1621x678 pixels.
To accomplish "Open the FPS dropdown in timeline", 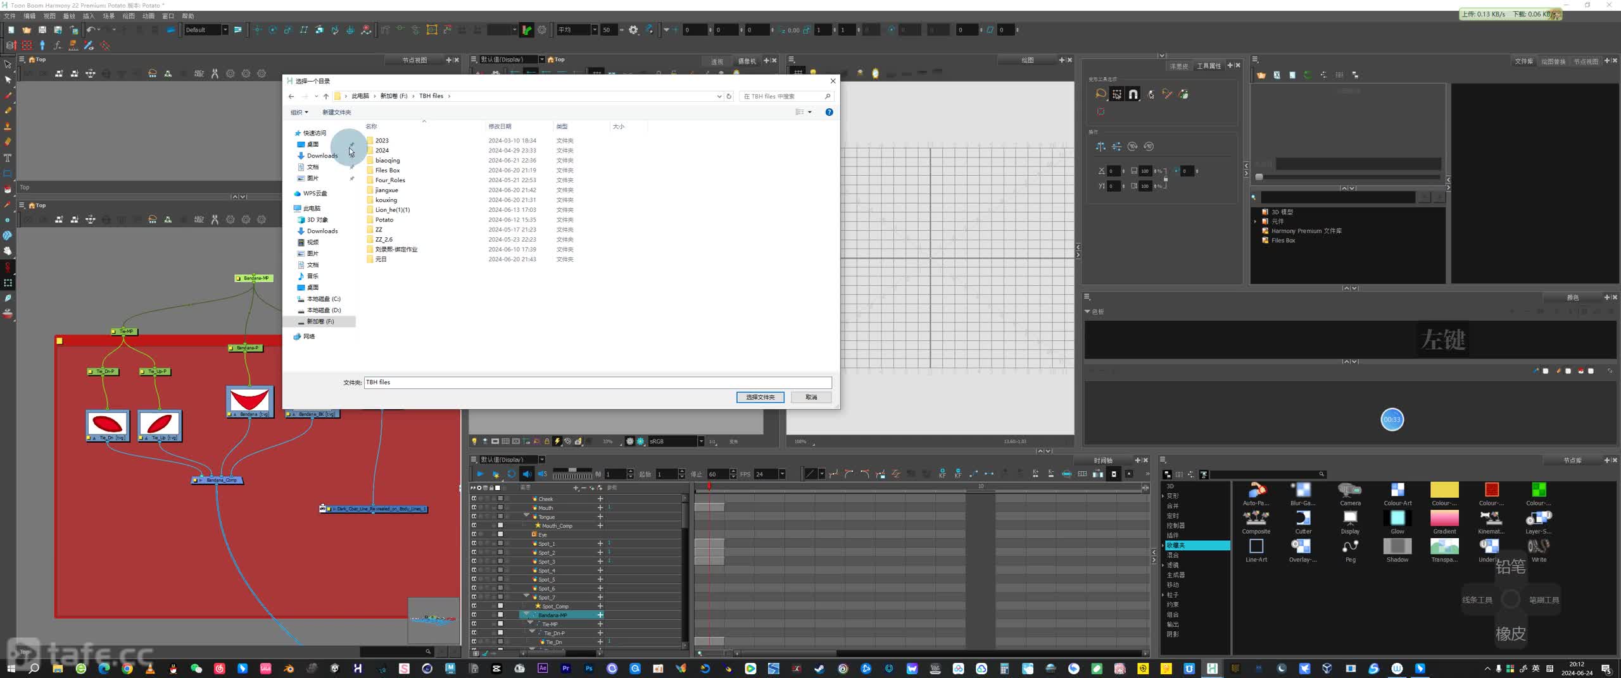I will pos(782,474).
